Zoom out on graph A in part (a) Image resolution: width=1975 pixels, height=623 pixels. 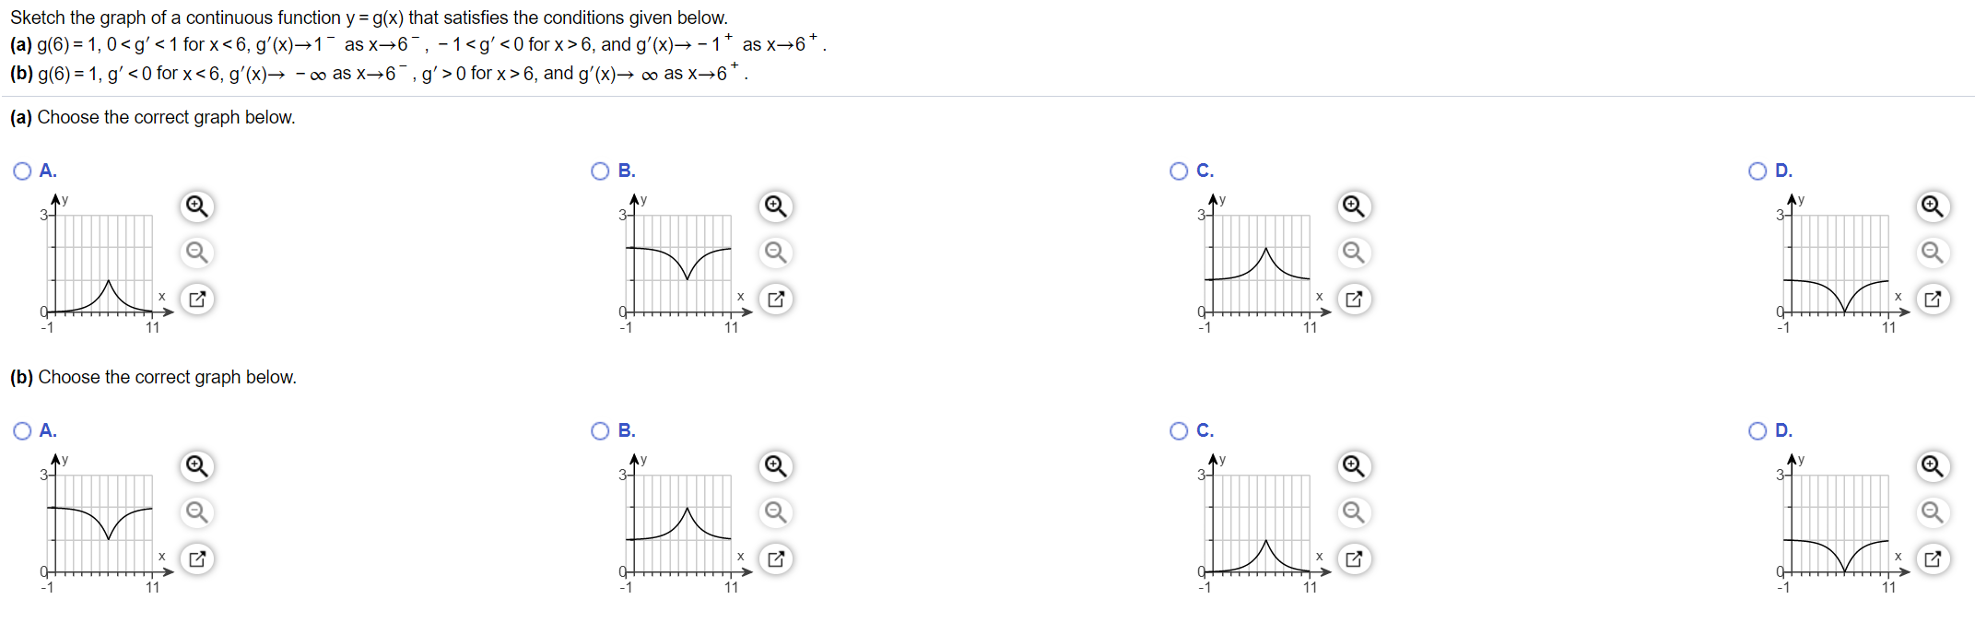(x=196, y=253)
